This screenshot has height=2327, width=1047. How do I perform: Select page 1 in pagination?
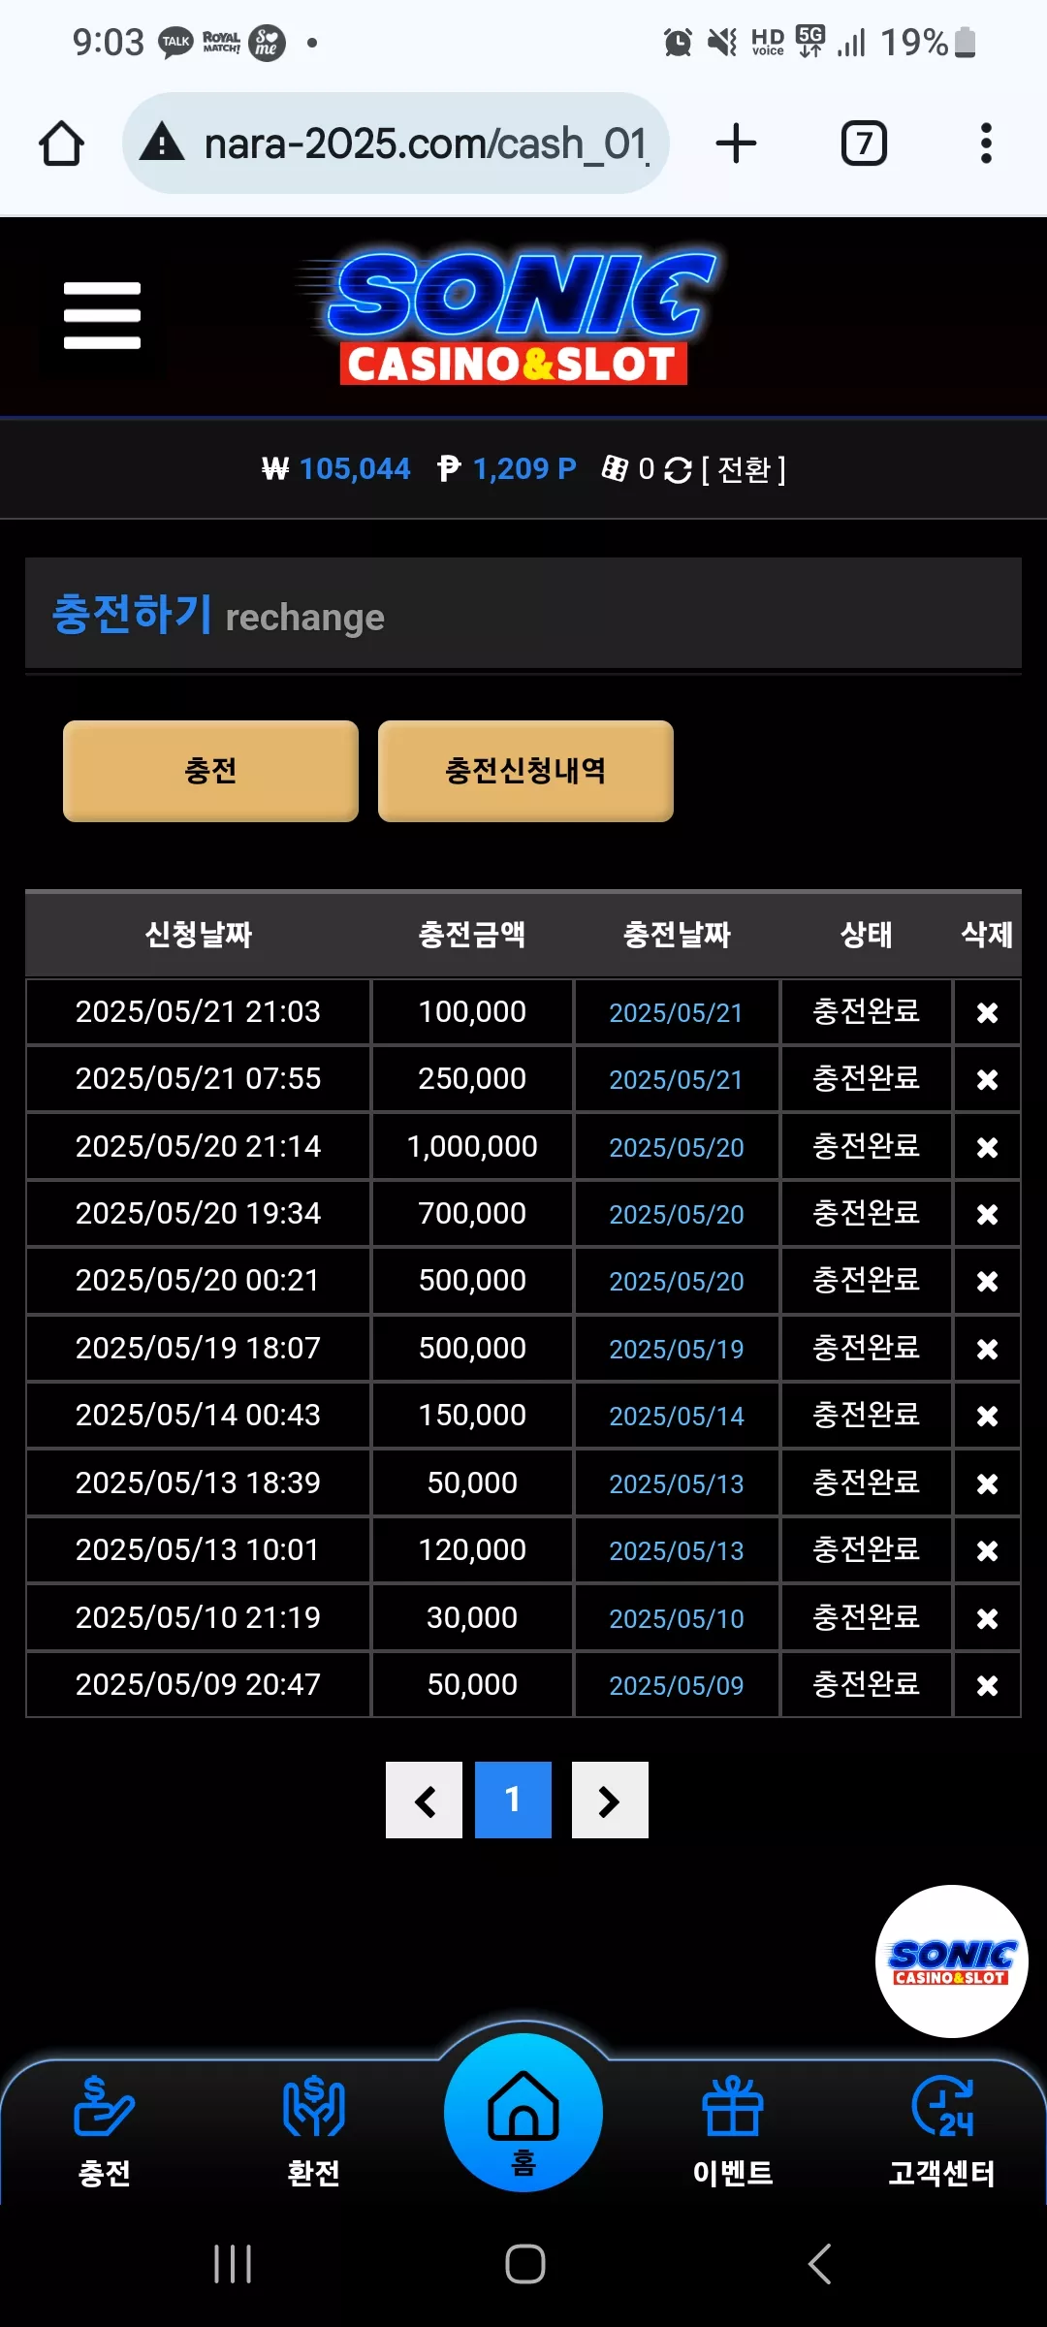pos(513,1801)
